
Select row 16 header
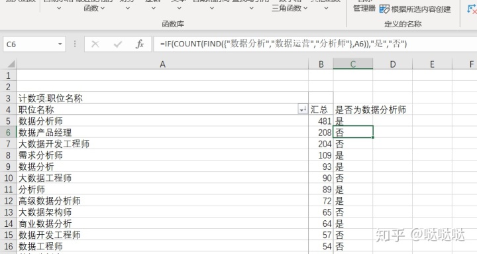(x=8, y=246)
